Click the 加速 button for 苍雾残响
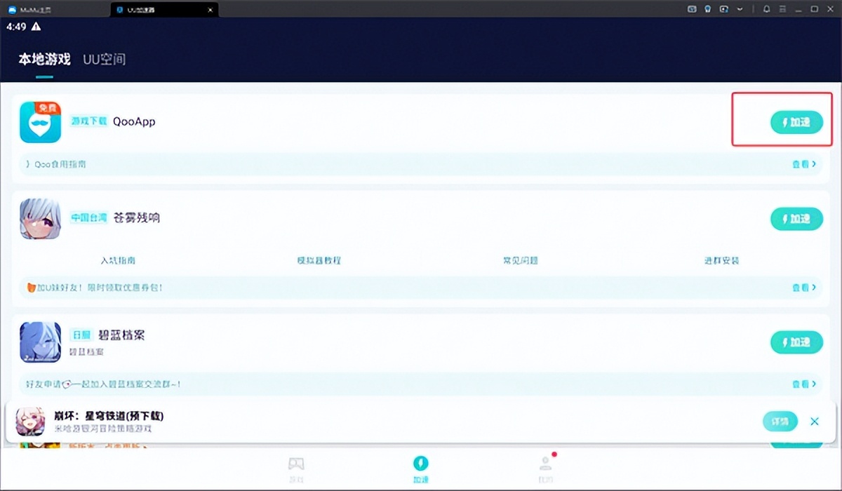842x491 pixels. pyautogui.click(x=796, y=219)
